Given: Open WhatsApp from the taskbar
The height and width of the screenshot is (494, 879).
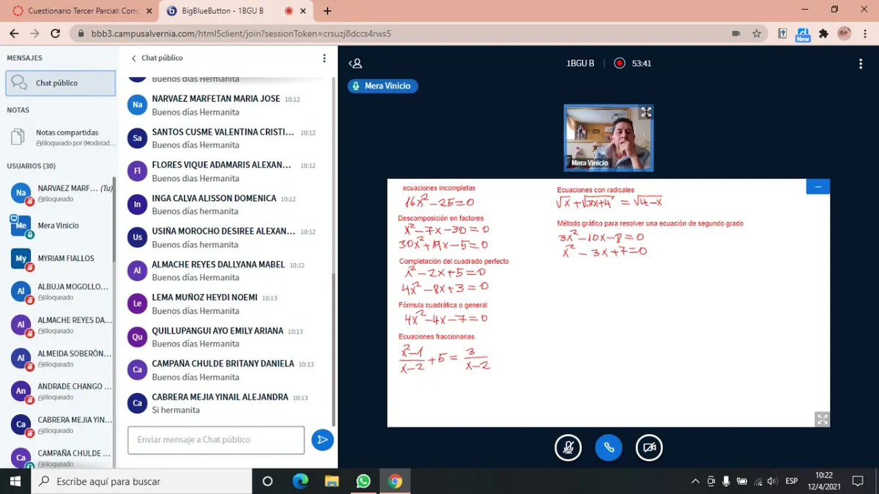Looking at the screenshot, I should tap(363, 482).
